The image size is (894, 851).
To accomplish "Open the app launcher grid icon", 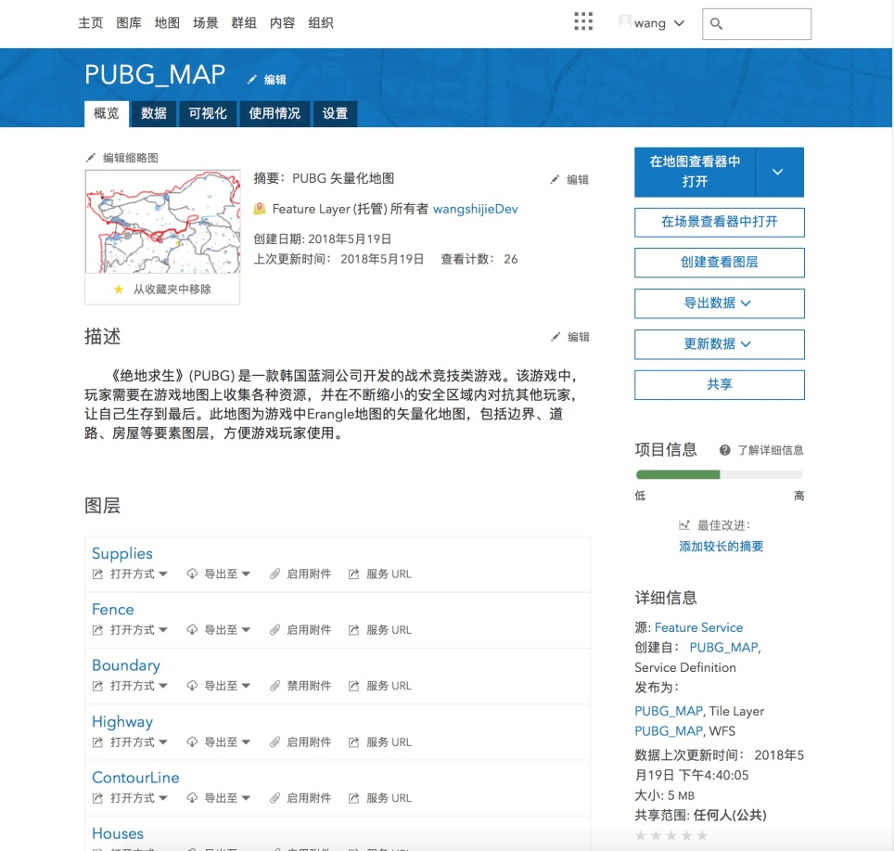I will pyautogui.click(x=583, y=21).
